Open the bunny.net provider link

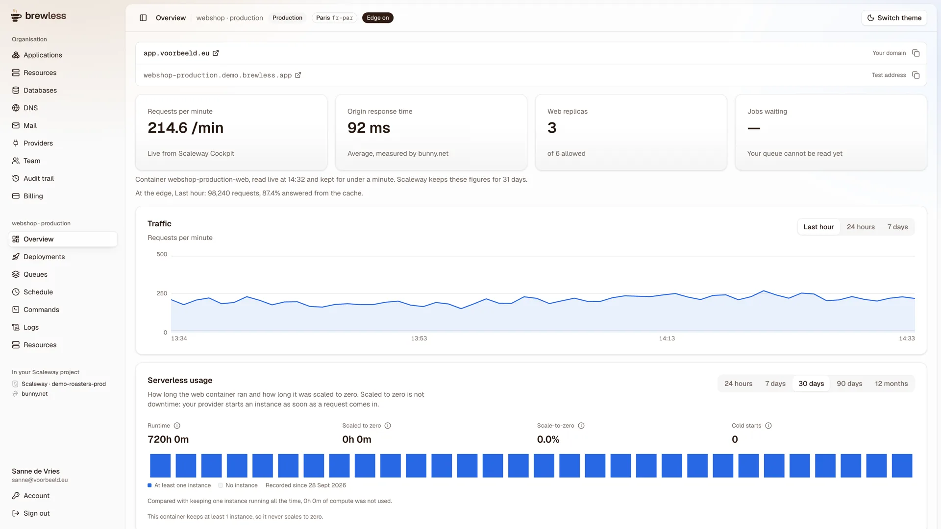(x=30, y=394)
